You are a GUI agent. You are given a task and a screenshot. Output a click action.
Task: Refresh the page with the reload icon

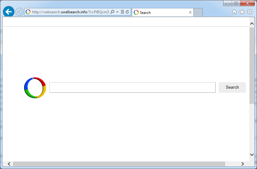point(127,12)
